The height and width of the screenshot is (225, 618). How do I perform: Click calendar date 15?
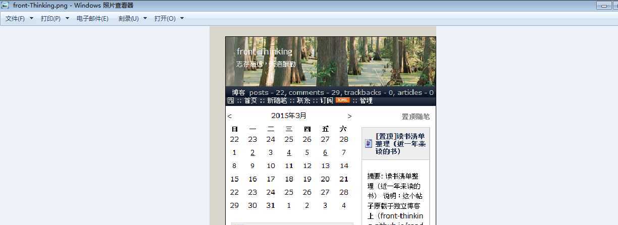pyautogui.click(x=234, y=179)
